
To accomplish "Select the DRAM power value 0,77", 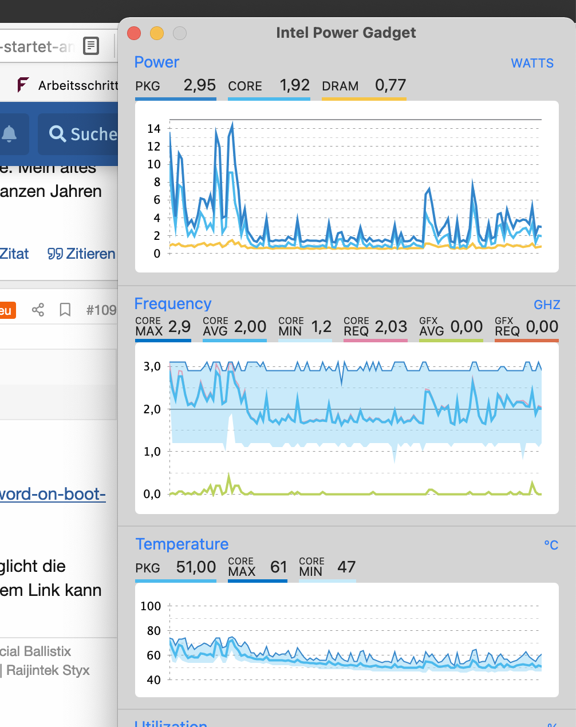I will coord(390,85).
